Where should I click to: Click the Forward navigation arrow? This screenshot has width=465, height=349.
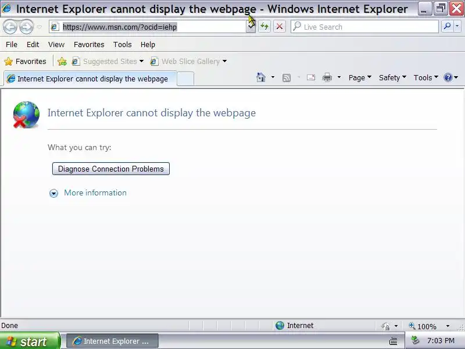(x=26, y=27)
